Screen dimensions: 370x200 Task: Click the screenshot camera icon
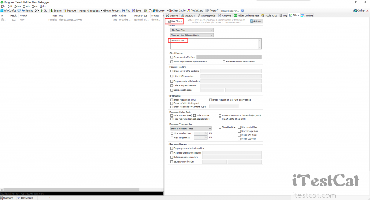click(x=145, y=10)
